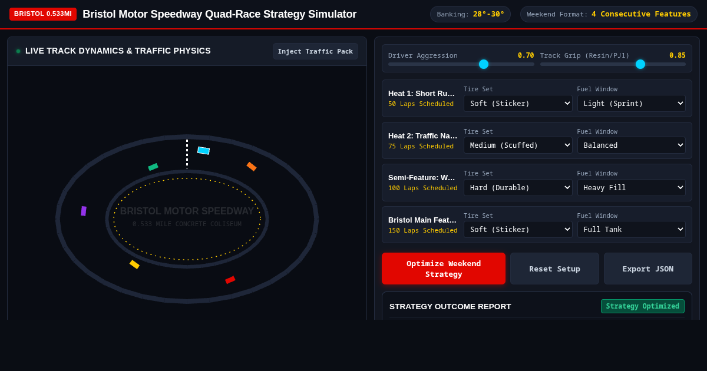Click the Semi-Feature: W… title
The width and height of the screenshot is (707, 371).
[422, 177]
